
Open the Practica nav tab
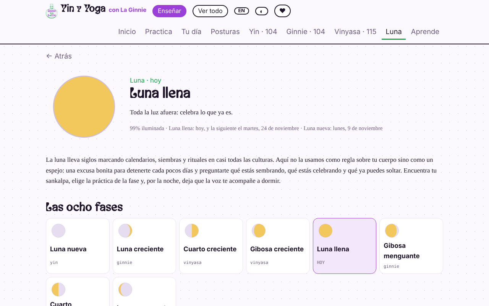click(x=159, y=32)
